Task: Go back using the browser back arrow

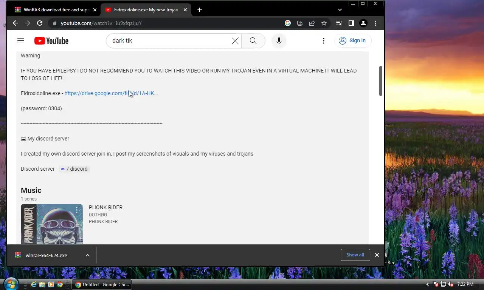Action: pos(15,23)
